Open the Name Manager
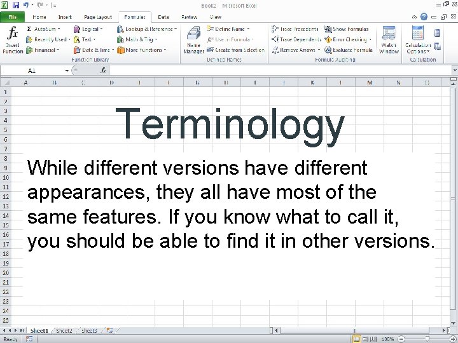The width and height of the screenshot is (458, 343). (193, 39)
